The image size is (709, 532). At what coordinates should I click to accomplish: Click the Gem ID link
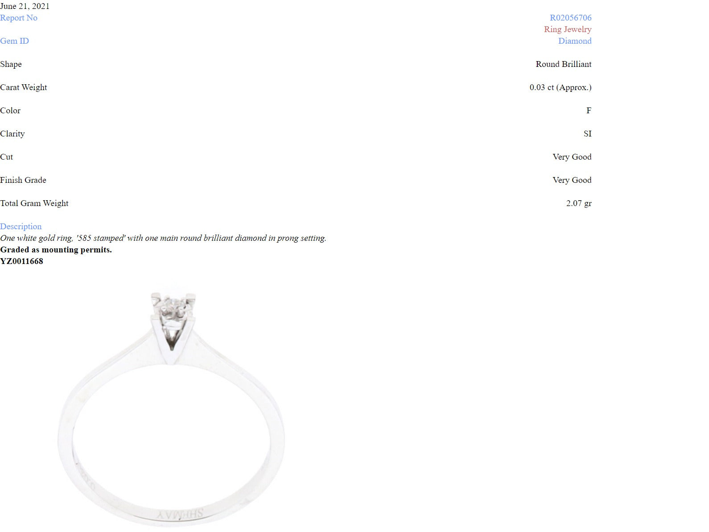point(14,41)
